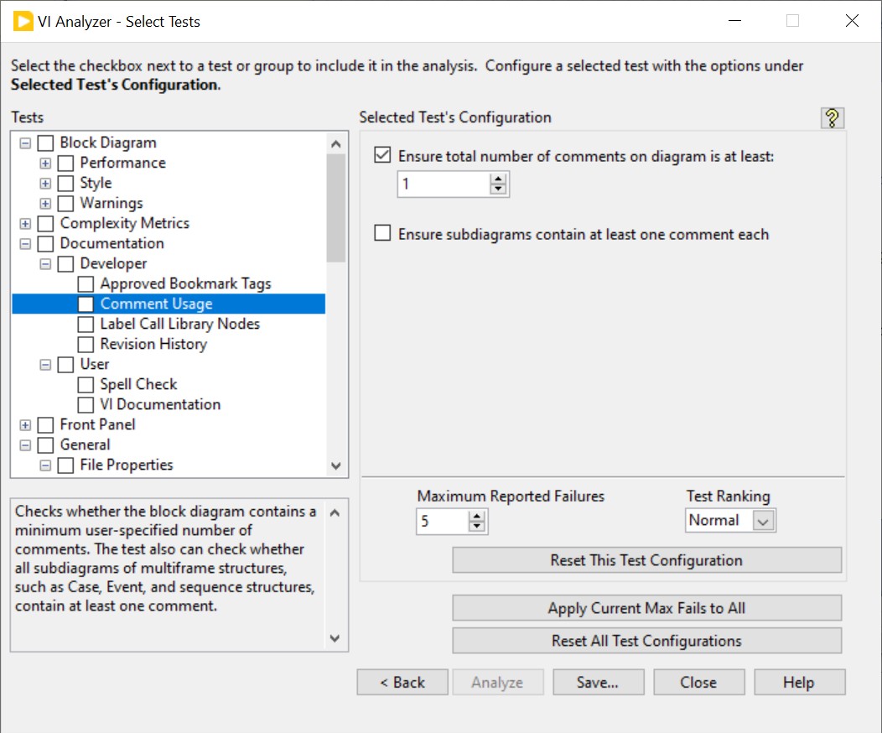
Task: Expand the Performance tree node
Action: pos(45,164)
